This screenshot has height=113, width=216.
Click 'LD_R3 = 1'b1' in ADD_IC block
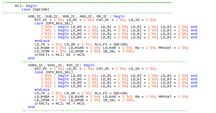pos(175,37)
